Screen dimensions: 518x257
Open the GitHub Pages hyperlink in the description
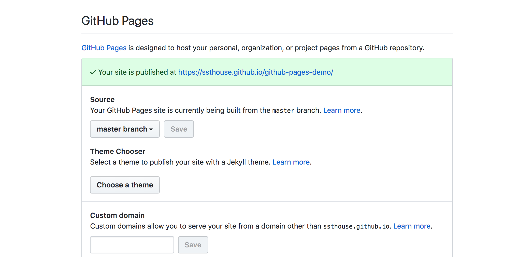pyautogui.click(x=104, y=48)
